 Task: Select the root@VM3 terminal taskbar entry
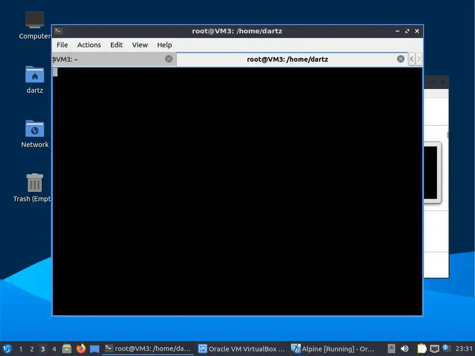148,349
